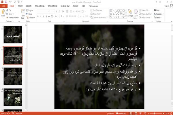Switch to the SLIDE SHOW tab
This screenshot has width=173, height=115.
pos(65,6)
